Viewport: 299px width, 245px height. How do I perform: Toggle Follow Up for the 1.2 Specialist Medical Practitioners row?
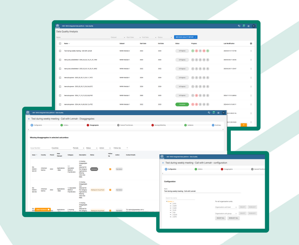click(110, 190)
